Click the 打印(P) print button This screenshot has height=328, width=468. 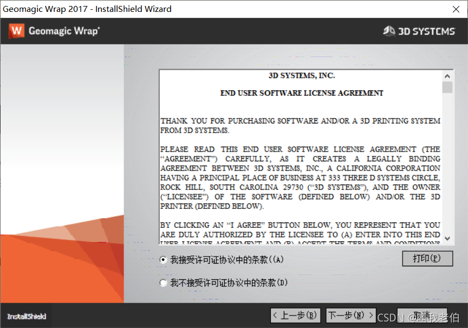[x=427, y=259]
